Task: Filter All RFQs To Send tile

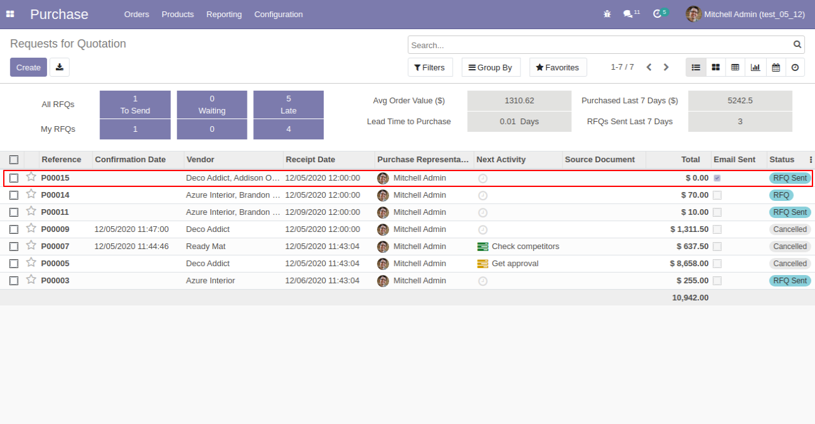Action: coord(135,105)
